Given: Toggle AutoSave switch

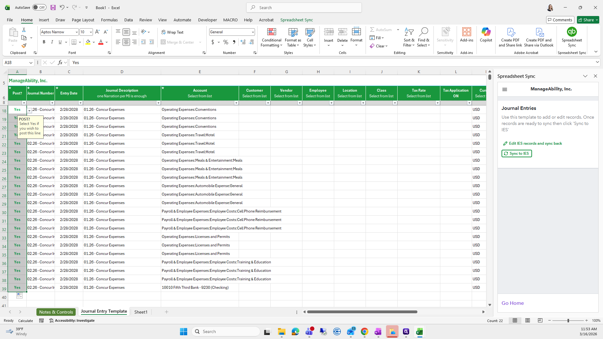Looking at the screenshot, I should click(x=40, y=8).
